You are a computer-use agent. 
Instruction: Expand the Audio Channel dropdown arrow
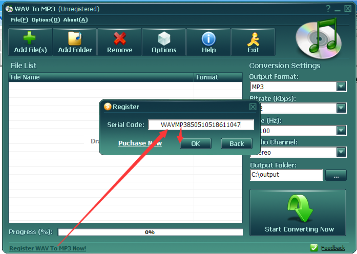point(341,152)
